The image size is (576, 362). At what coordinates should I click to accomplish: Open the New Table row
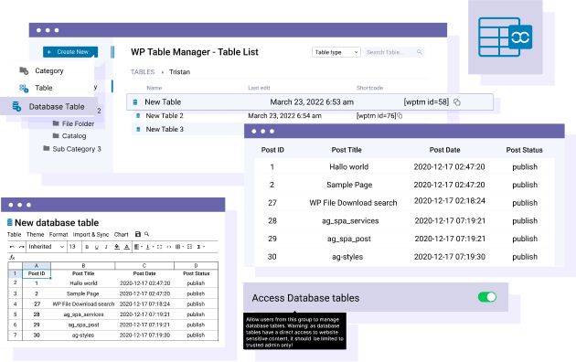pyautogui.click(x=310, y=102)
